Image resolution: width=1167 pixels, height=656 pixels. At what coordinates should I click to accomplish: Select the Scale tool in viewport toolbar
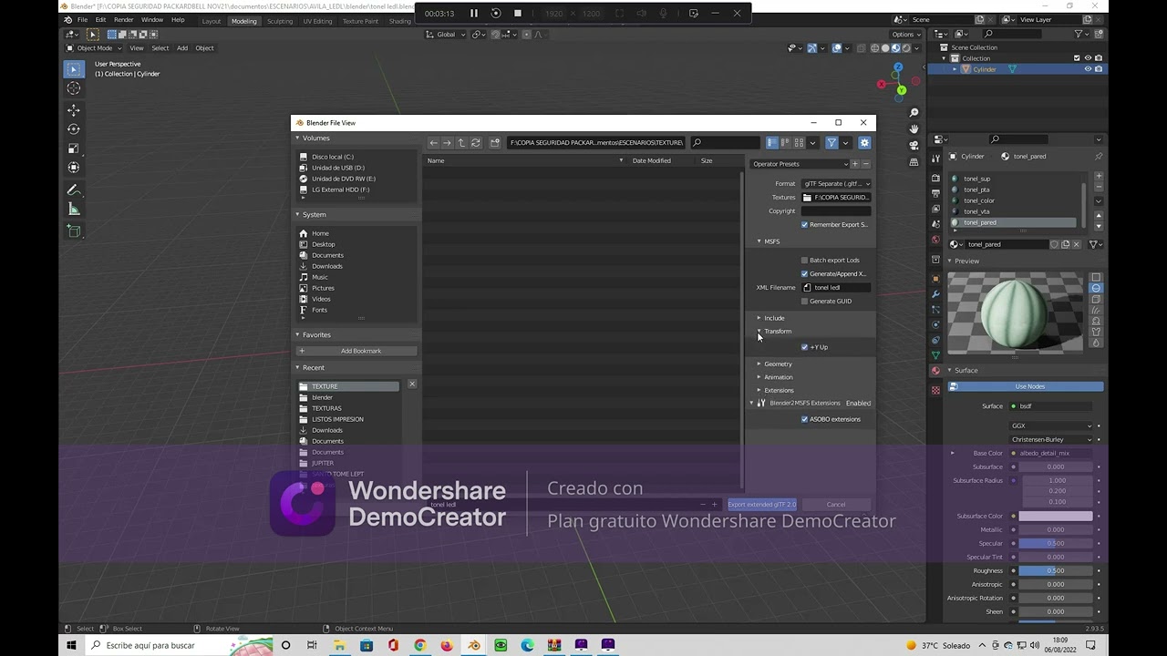pos(74,149)
